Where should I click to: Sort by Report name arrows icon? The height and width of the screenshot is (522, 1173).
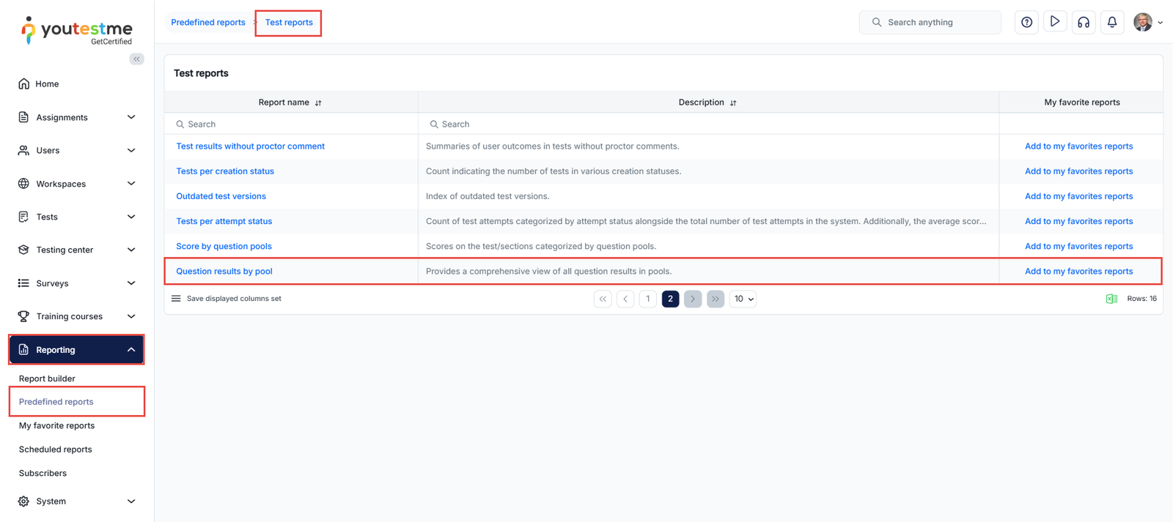pyautogui.click(x=318, y=103)
